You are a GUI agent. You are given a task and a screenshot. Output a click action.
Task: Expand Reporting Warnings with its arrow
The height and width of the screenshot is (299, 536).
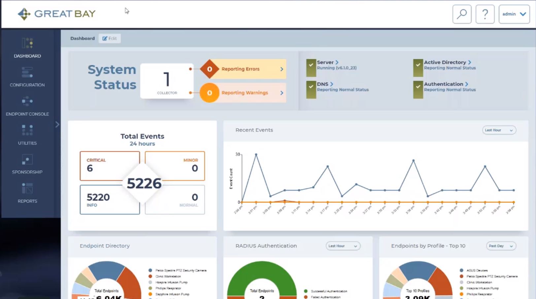(x=282, y=93)
